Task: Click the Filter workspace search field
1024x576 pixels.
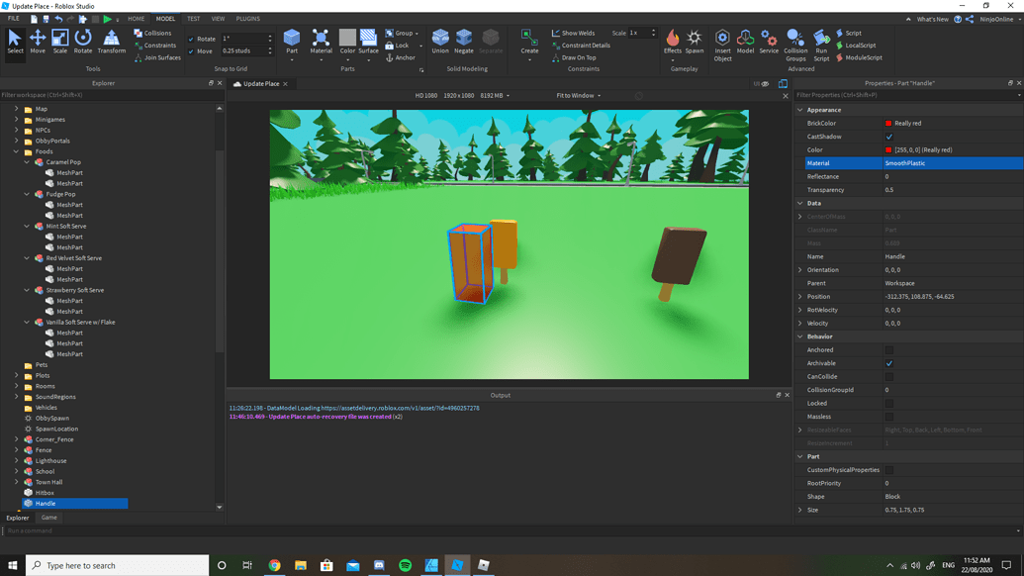Action: [111, 95]
